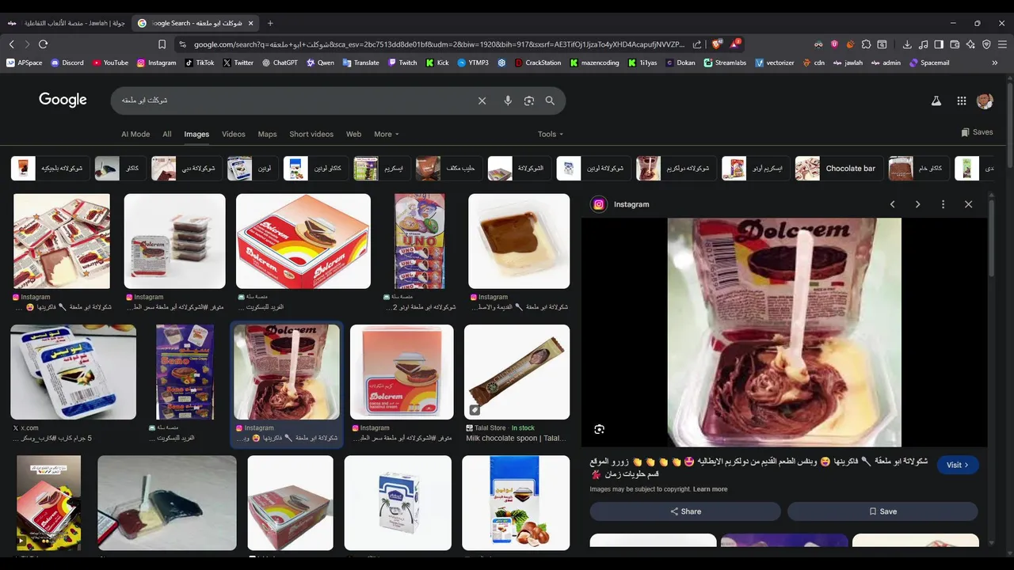This screenshot has width=1014, height=570.
Task: Open the Saves link
Action: pyautogui.click(x=977, y=132)
